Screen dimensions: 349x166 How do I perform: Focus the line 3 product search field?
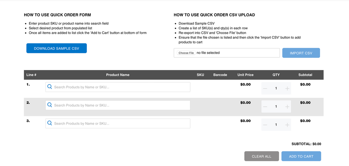coord(118,123)
